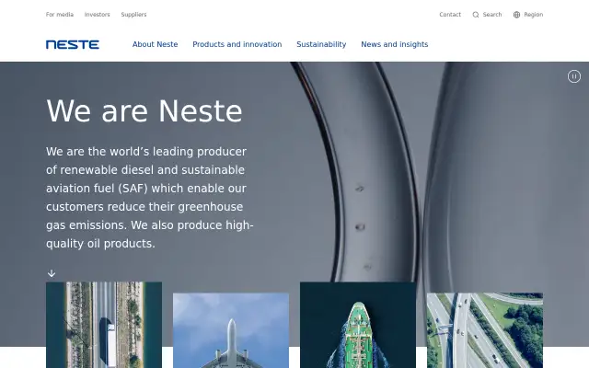The height and width of the screenshot is (368, 589).
Task: Click the Region text label
Action: click(x=534, y=15)
